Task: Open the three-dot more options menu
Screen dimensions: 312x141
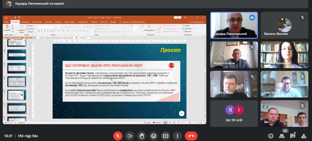Action: (178, 136)
